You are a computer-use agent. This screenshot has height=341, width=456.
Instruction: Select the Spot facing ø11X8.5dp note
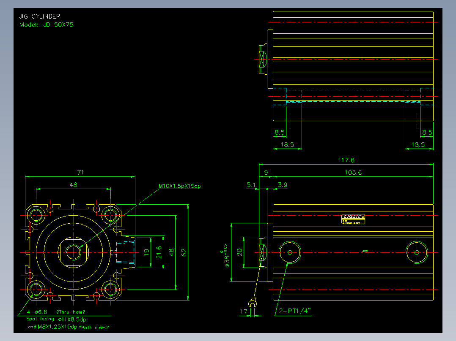(56, 319)
